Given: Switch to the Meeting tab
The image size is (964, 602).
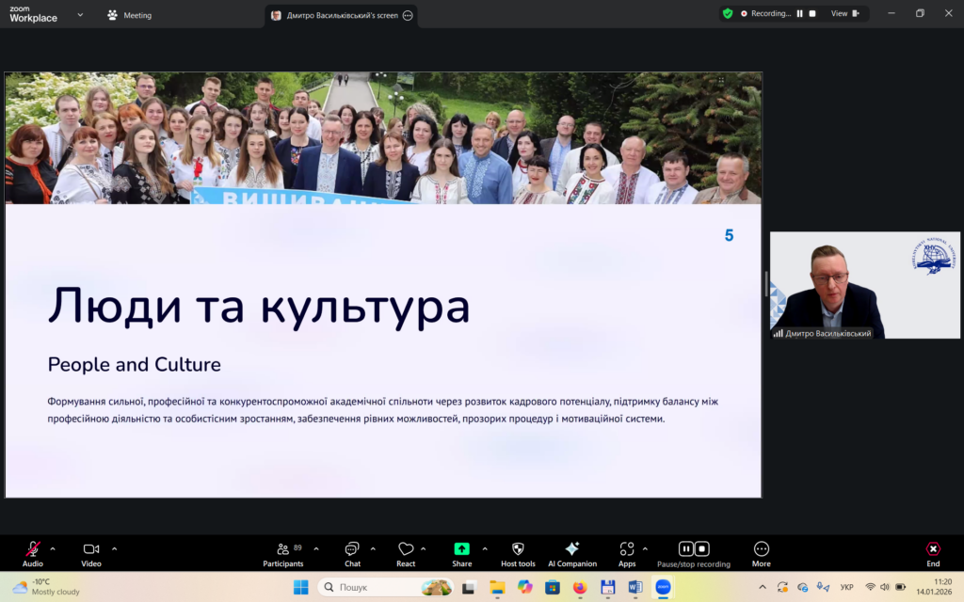Looking at the screenshot, I should (130, 15).
